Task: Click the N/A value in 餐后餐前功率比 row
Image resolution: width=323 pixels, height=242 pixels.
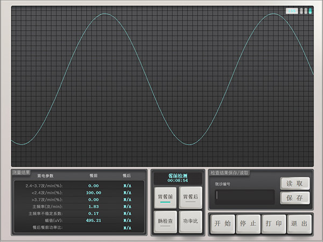Action: point(127,228)
